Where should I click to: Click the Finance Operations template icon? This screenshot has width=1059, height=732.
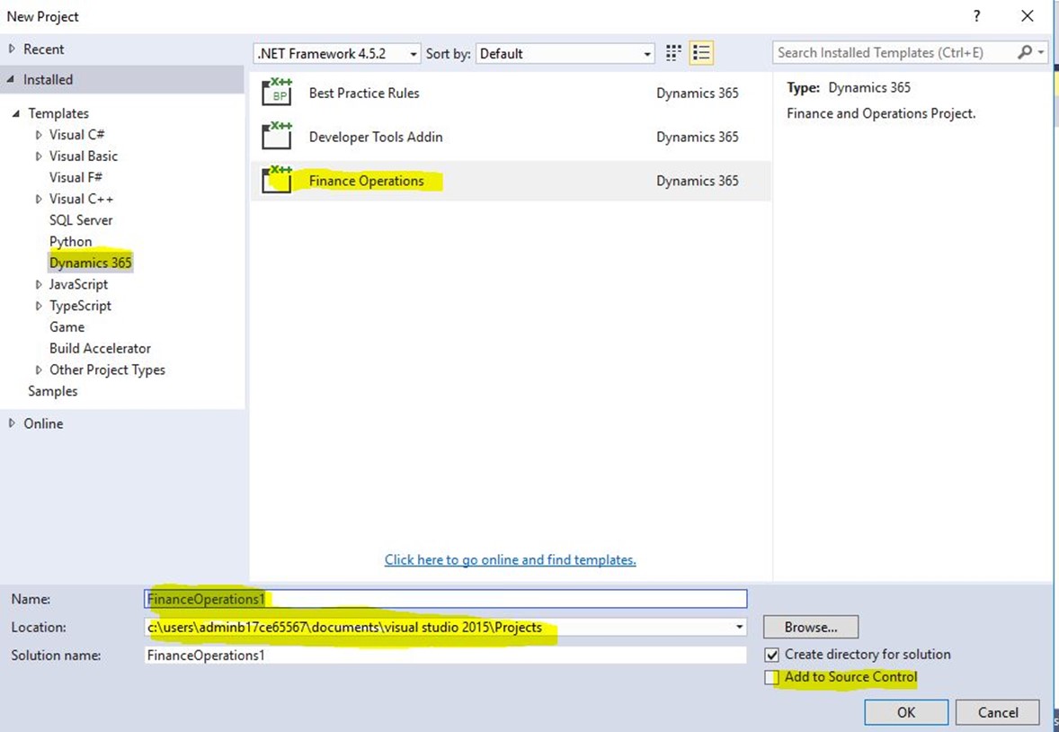tap(277, 181)
